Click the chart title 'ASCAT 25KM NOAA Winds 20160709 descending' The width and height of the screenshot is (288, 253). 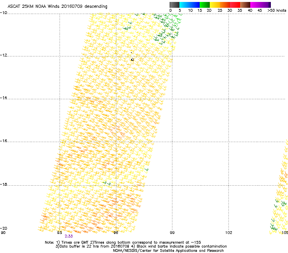(57, 7)
